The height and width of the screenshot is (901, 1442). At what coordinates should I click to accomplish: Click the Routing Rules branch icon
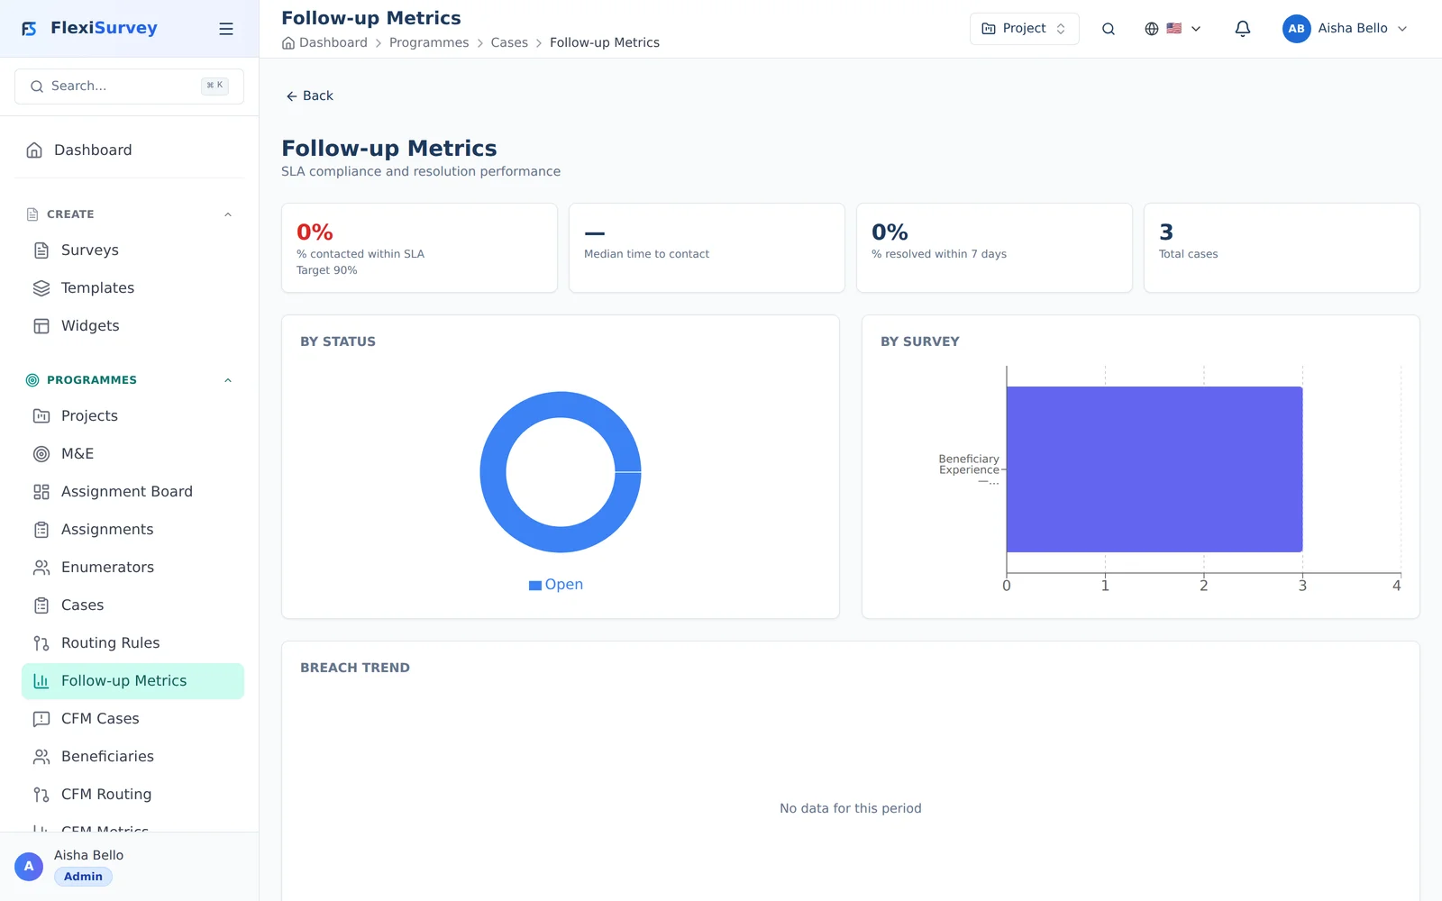click(41, 643)
